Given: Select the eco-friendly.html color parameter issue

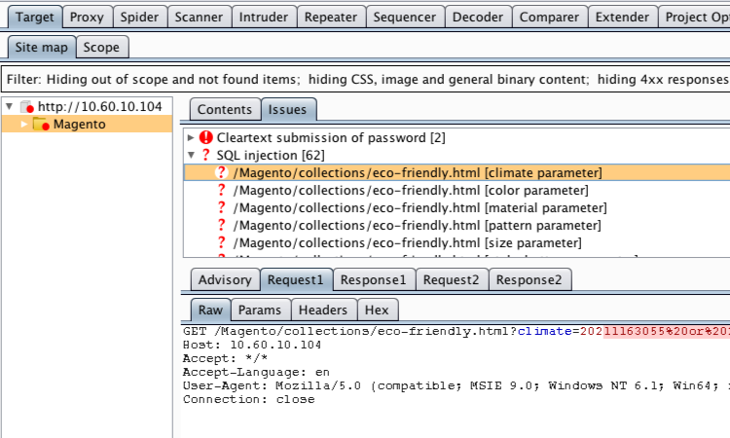Looking at the screenshot, I should pyautogui.click(x=411, y=191).
